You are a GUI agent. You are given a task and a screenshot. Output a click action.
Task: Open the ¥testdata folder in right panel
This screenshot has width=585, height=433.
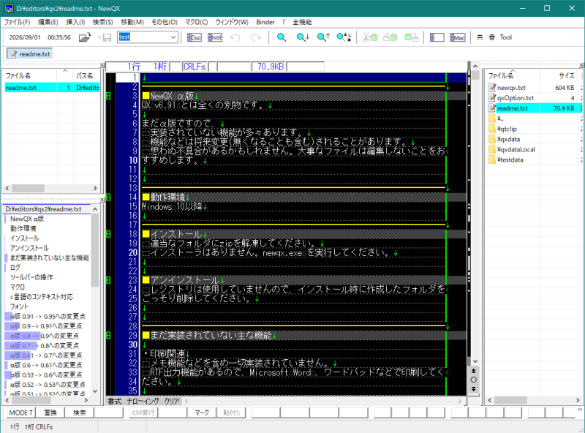(x=510, y=159)
